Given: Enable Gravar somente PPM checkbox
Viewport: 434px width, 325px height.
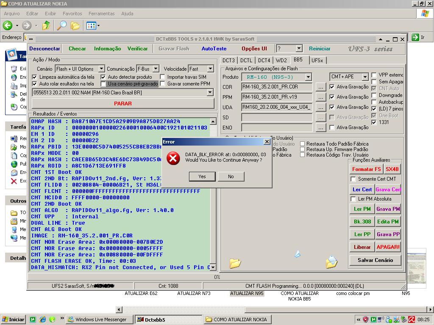Looking at the screenshot, I should click(162, 84).
